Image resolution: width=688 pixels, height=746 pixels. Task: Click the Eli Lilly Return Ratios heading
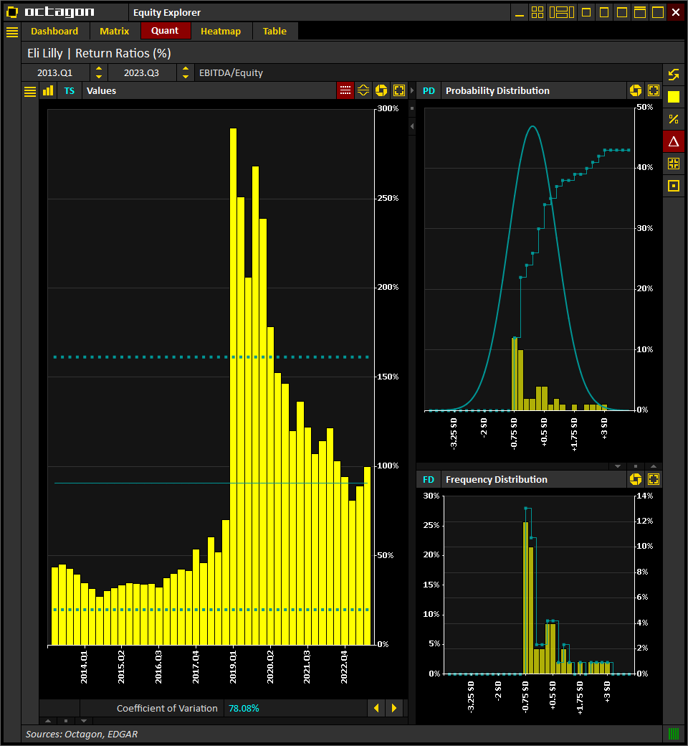pos(99,53)
